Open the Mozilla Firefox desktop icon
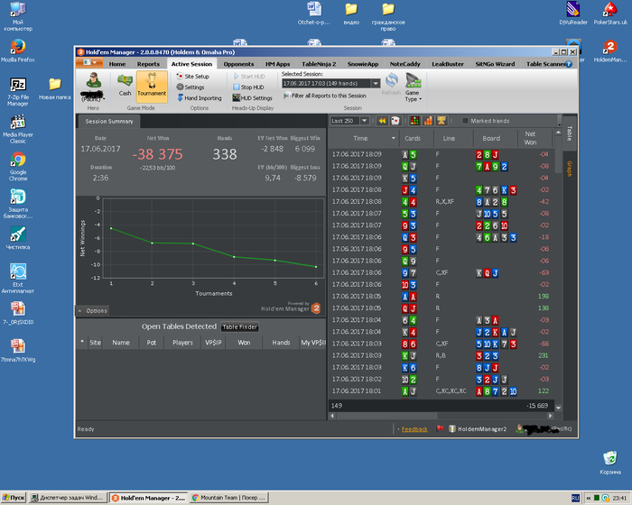Image resolution: width=632 pixels, height=505 pixels. pos(18,50)
